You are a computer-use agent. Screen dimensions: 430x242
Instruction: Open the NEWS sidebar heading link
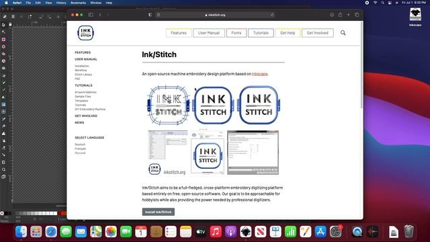79,122
